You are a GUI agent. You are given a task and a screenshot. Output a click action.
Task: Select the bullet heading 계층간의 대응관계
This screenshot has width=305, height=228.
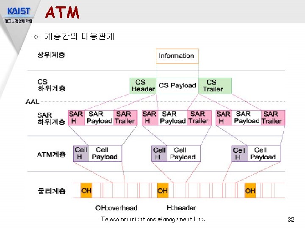79,36
